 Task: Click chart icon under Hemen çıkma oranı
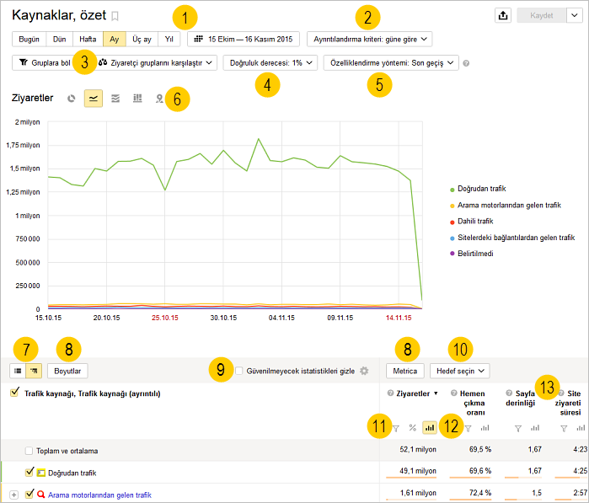tap(485, 428)
